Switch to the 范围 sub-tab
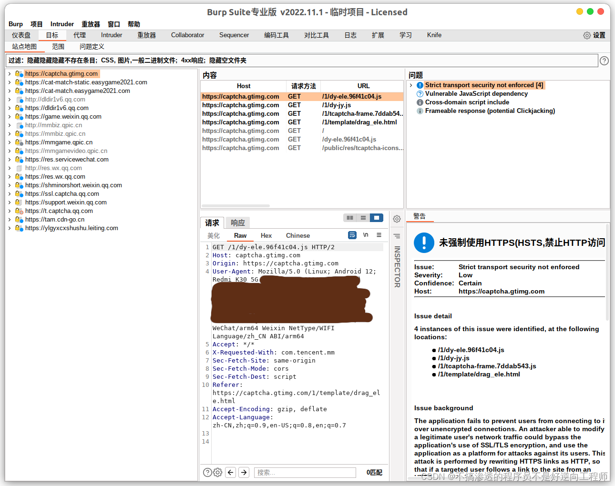 (58, 47)
